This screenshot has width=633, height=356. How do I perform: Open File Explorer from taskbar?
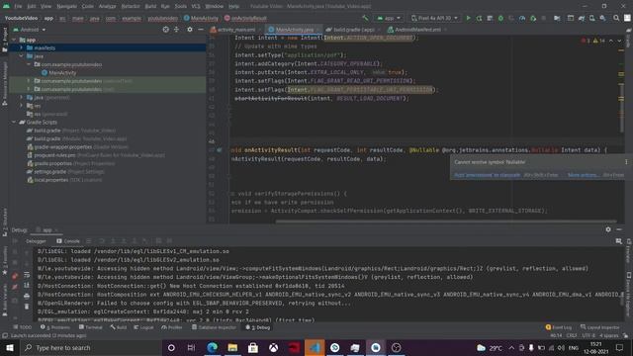[232, 347]
